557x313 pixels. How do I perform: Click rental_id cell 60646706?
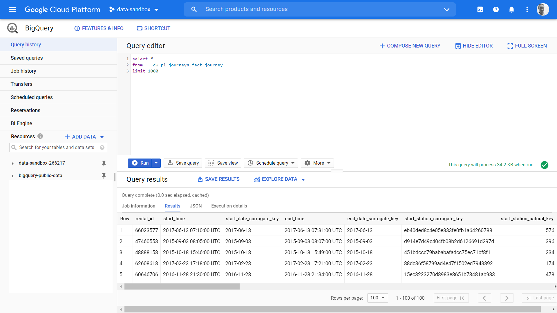pyautogui.click(x=147, y=274)
